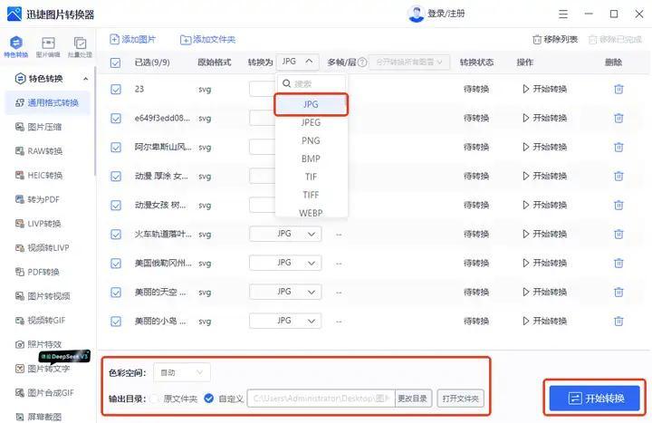Screen dimensions: 652x423
Task: Open the 色彩空间 color space dropdown
Action: pyautogui.click(x=184, y=372)
